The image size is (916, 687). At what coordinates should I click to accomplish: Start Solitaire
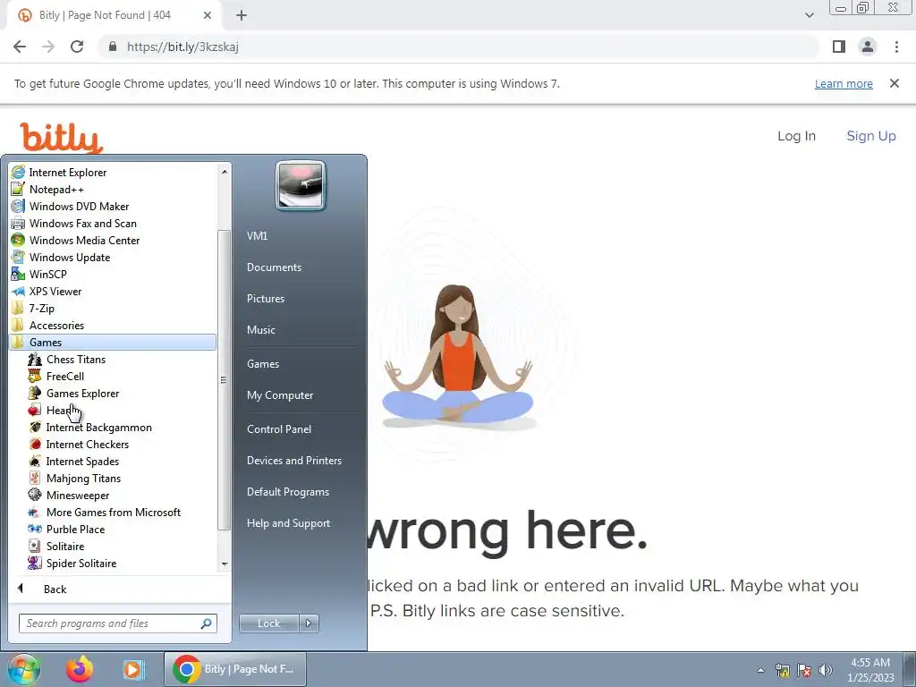click(64, 546)
